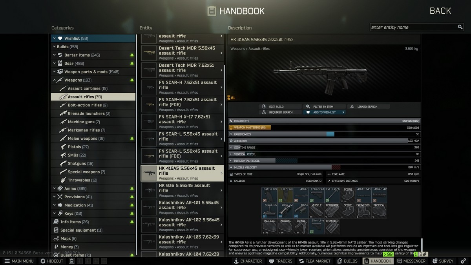
Task: Click the Back button
Action: [440, 11]
